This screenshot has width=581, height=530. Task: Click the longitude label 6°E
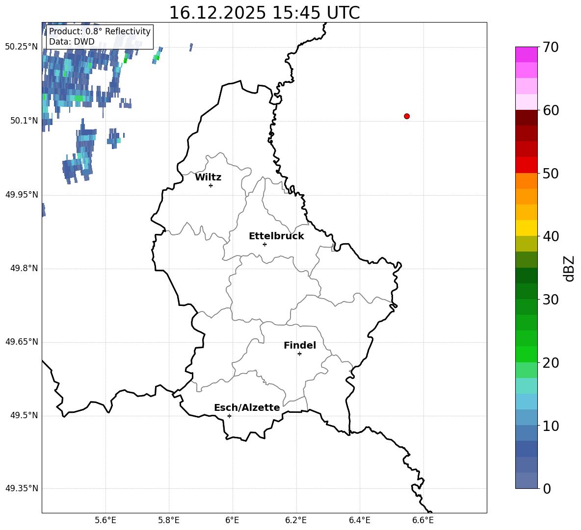232,520
